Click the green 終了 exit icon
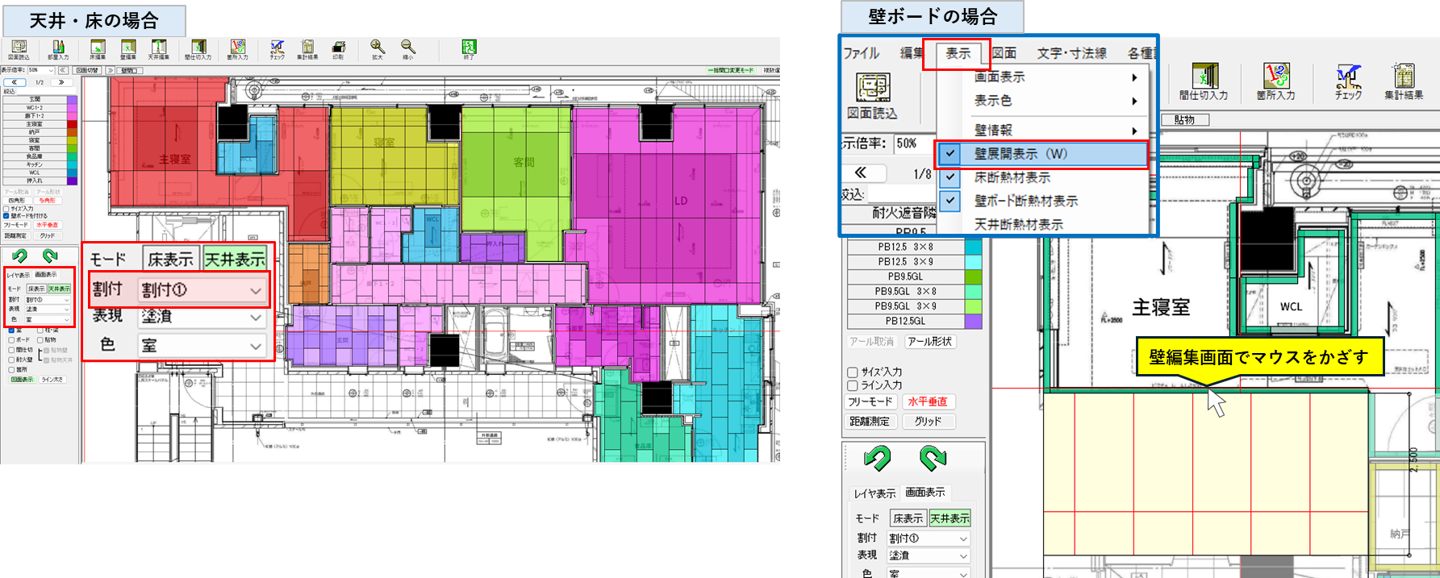Screen dimensions: 1440x578 [469, 49]
